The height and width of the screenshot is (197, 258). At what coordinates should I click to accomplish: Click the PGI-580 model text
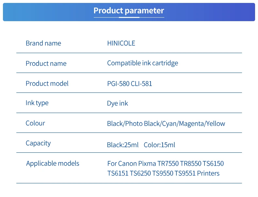(118, 84)
